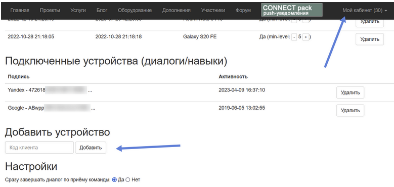Click the Galaxy S20 FE device name
Image resolution: width=394 pixels, height=187 pixels.
tap(200, 37)
